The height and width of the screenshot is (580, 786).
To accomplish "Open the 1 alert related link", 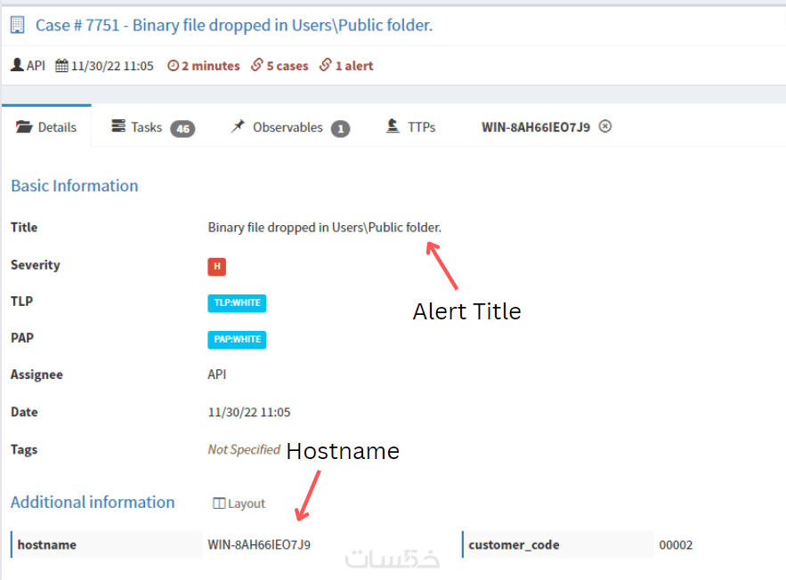I will pos(354,66).
